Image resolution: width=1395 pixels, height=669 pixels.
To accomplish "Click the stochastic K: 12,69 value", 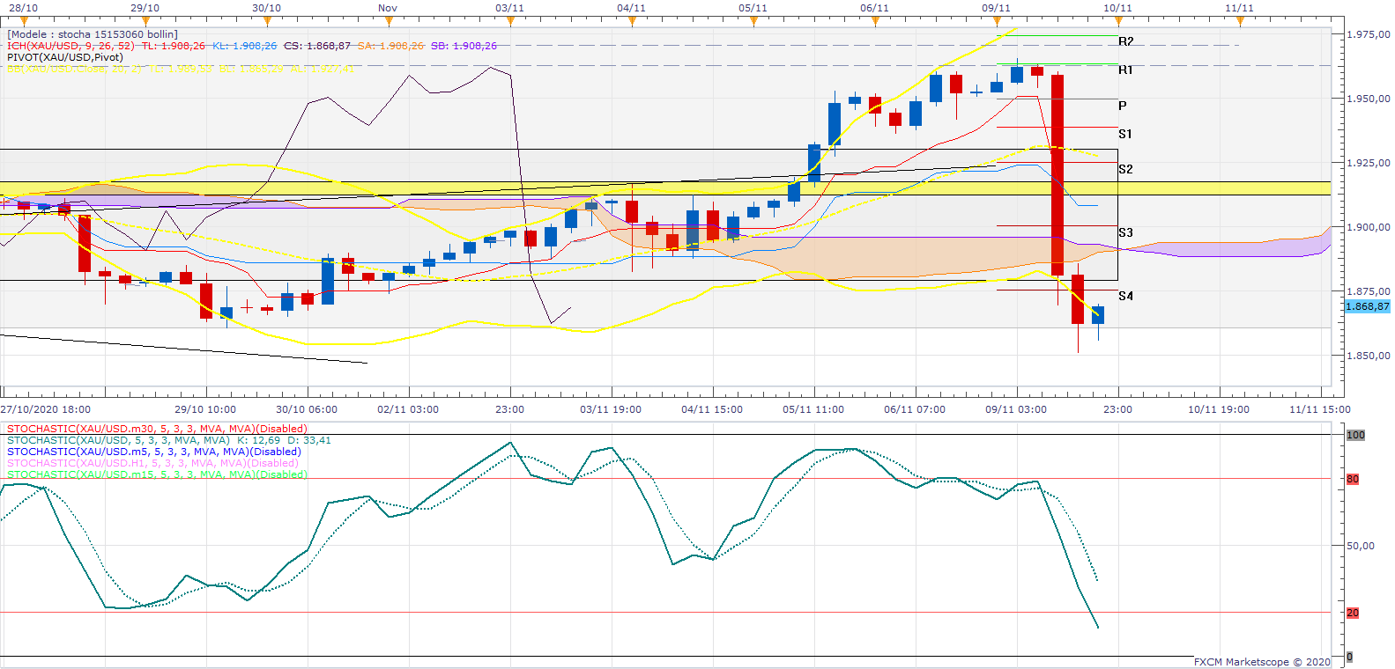I will 259,440.
